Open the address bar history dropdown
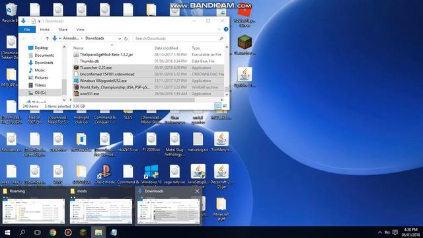This screenshot has height=238, width=423. 120,38
